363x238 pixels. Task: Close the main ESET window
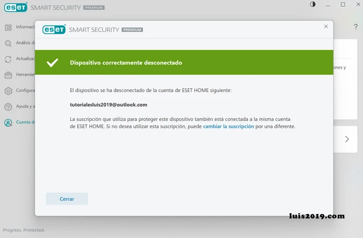358,4
